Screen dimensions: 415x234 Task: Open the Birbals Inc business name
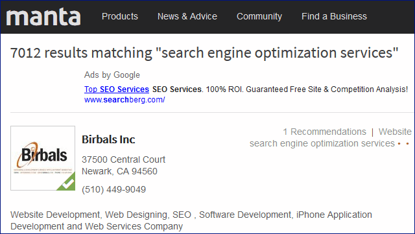108,139
